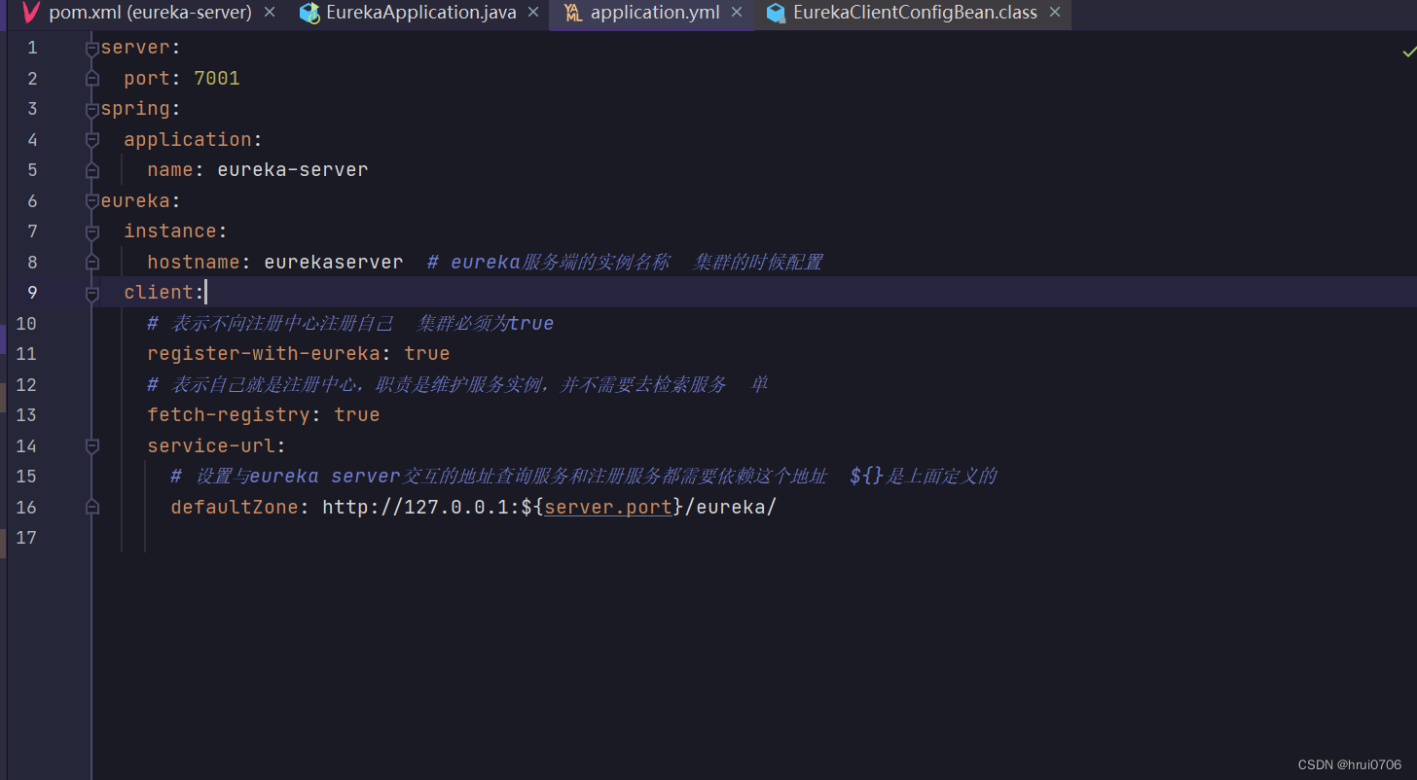1417x780 pixels.
Task: Click the Java class icon on EurekaApplication tab
Action: [x=309, y=13]
